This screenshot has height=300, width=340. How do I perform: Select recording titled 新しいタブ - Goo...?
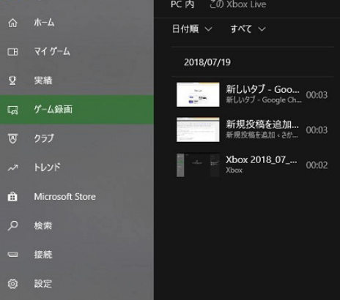click(262, 89)
